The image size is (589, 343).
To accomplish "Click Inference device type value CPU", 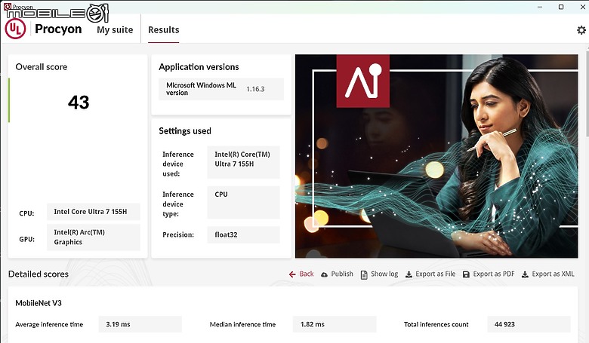I will (243, 203).
